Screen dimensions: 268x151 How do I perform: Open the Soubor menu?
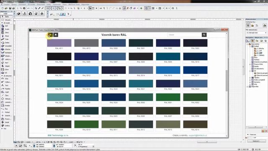[x=7, y=5]
